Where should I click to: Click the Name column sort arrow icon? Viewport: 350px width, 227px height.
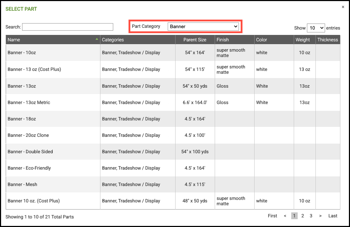(x=97, y=39)
